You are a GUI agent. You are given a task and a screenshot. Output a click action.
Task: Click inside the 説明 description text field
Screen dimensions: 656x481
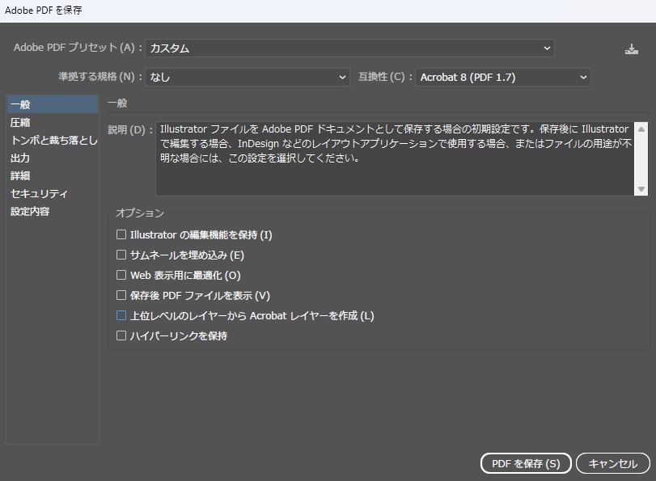click(395, 159)
